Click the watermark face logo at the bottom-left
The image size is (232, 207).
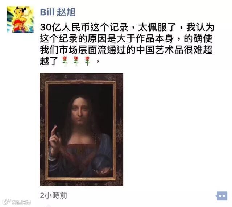[x=7, y=202]
